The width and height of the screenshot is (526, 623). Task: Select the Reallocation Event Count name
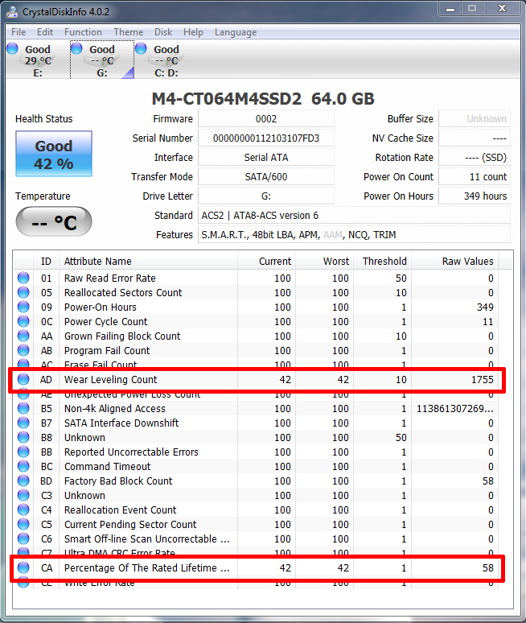coord(121,510)
